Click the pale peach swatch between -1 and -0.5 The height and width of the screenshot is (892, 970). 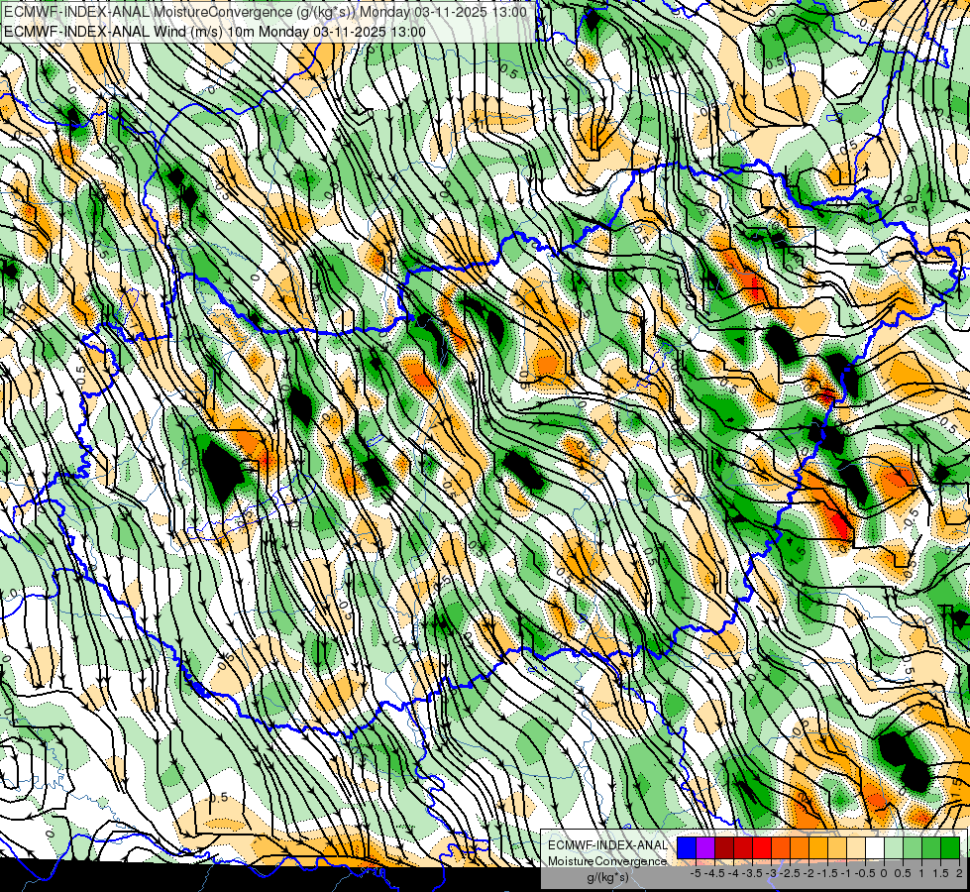[x=856, y=848]
